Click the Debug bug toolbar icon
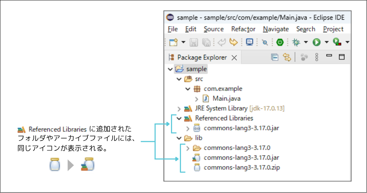The width and height of the screenshot is (367, 193). (x=296, y=42)
